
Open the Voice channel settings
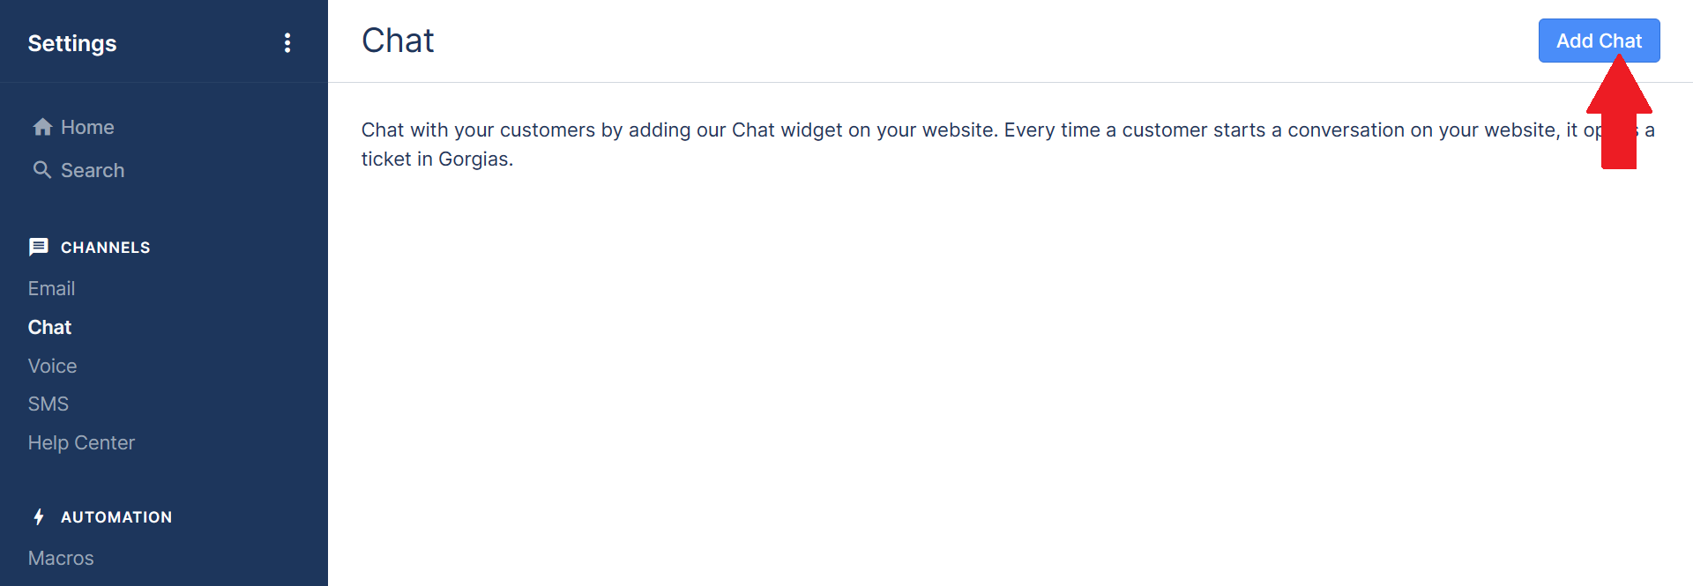click(52, 366)
